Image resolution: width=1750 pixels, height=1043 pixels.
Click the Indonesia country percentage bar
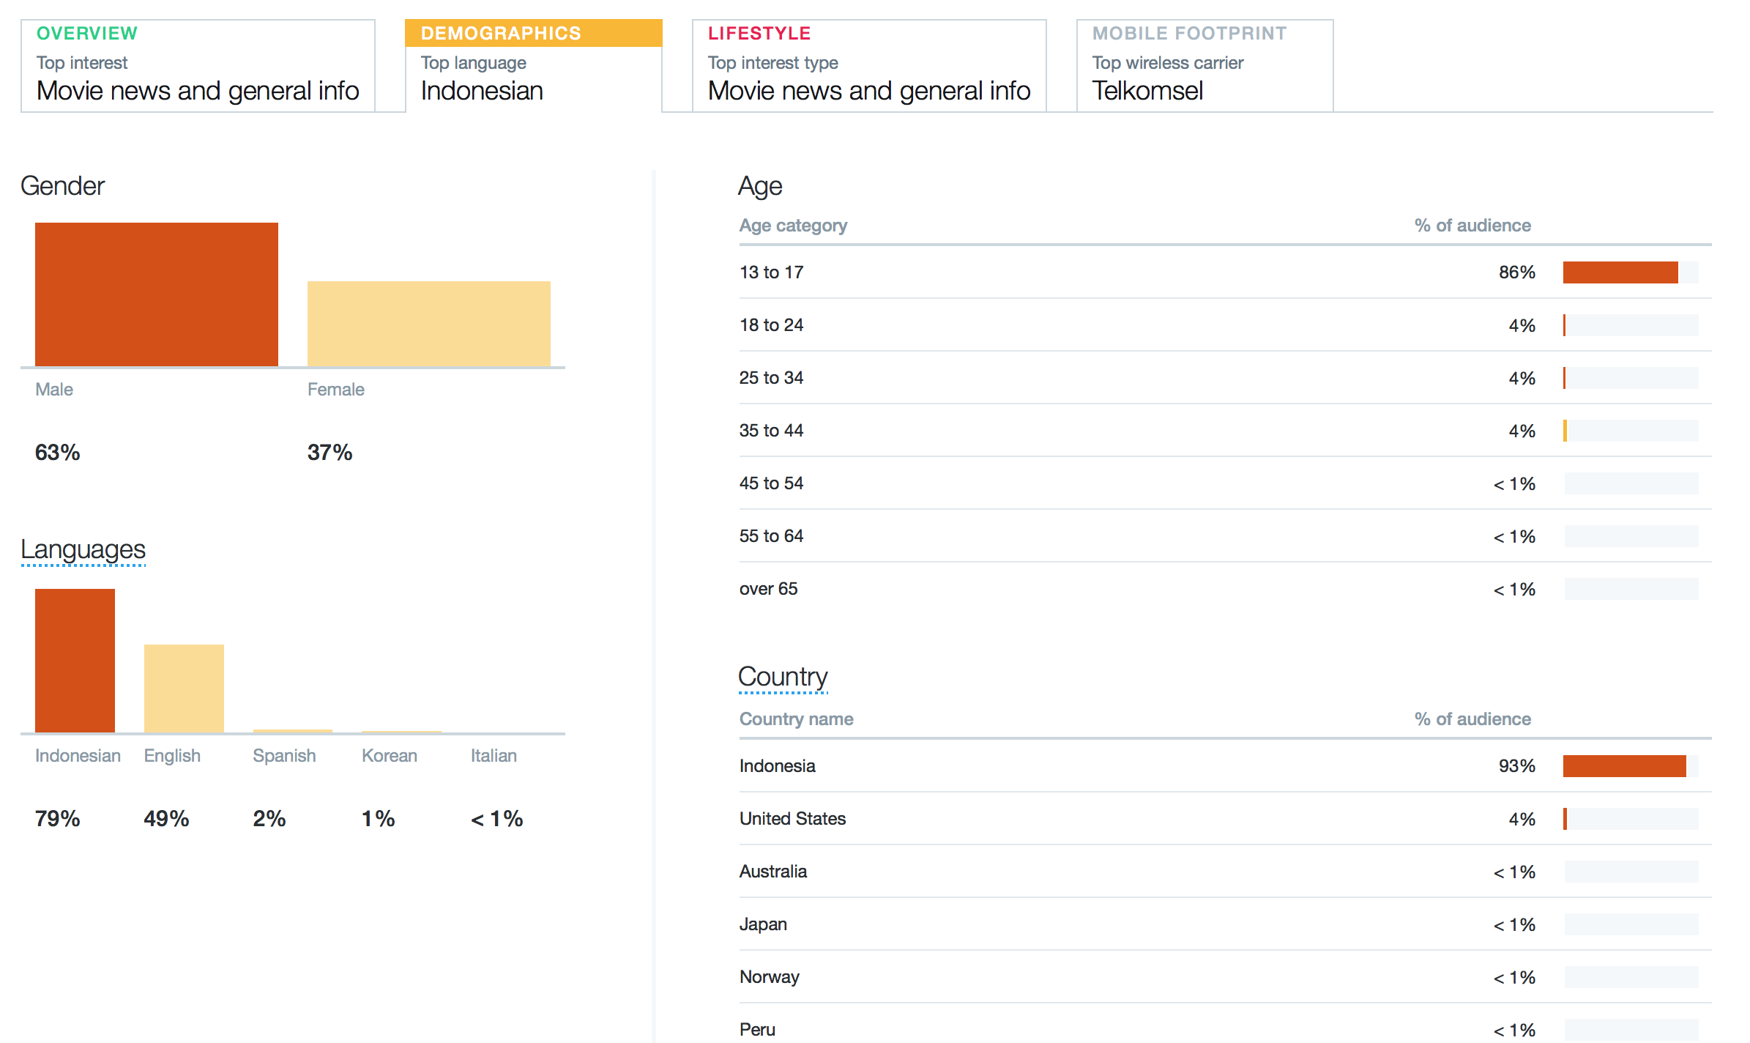click(x=1624, y=766)
